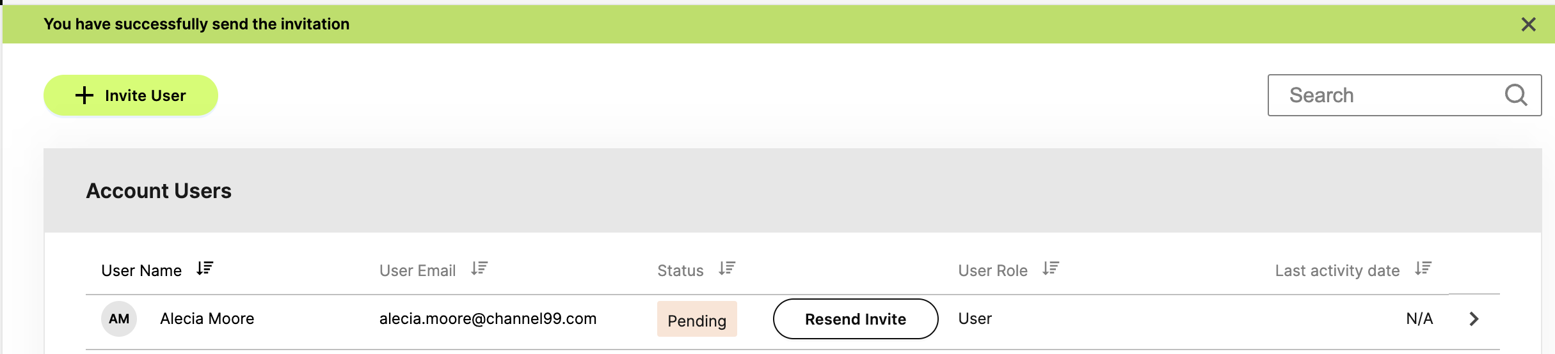Click the User Name column header label
Screen dimensions: 1555x354
click(141, 270)
